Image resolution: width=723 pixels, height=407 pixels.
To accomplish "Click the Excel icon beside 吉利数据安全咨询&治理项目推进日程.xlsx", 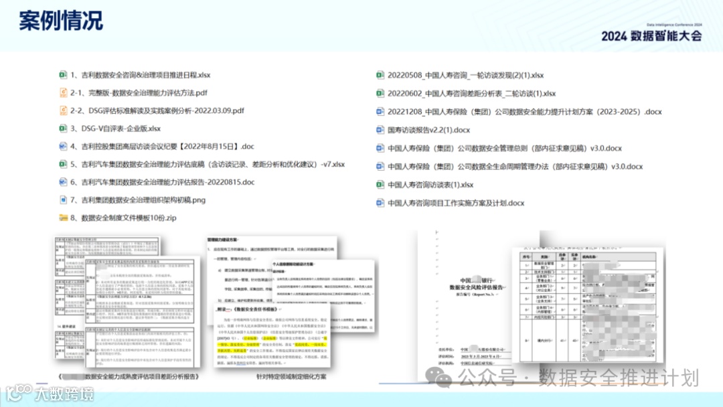I will pyautogui.click(x=63, y=75).
